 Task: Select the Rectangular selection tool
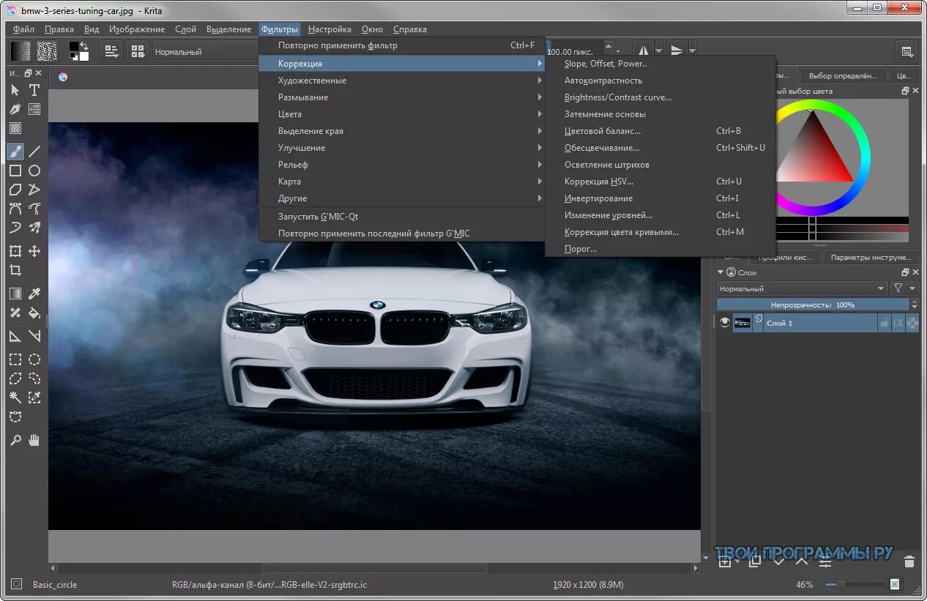click(15, 359)
